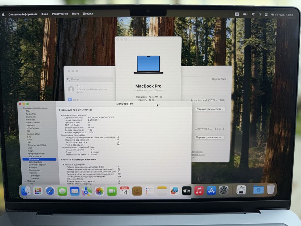Open the Apple menu

pos(3,15)
